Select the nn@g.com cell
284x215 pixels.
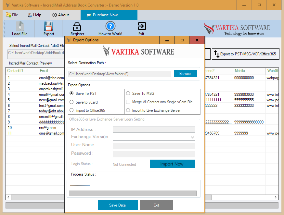pos(51,128)
